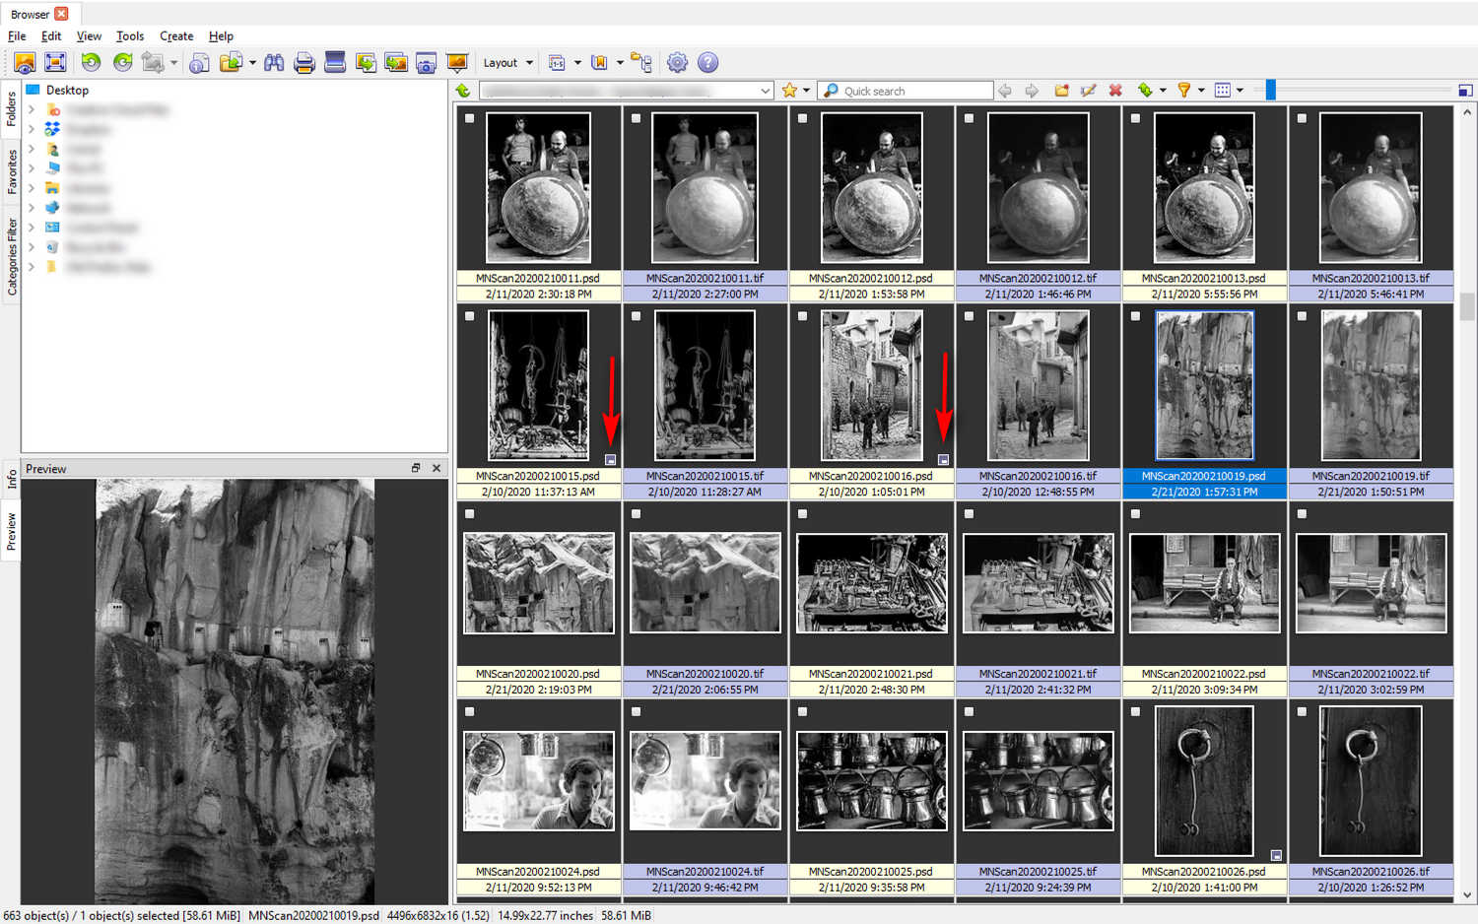The image size is (1478, 924).
Task: Rotate image left with the counter-clockwise icon
Action: tap(91, 62)
